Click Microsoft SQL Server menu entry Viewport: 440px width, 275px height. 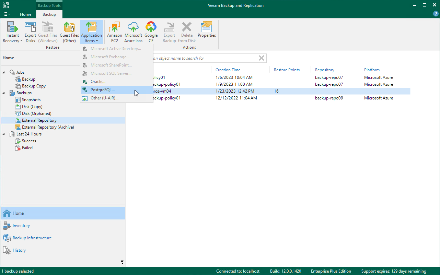[117, 73]
